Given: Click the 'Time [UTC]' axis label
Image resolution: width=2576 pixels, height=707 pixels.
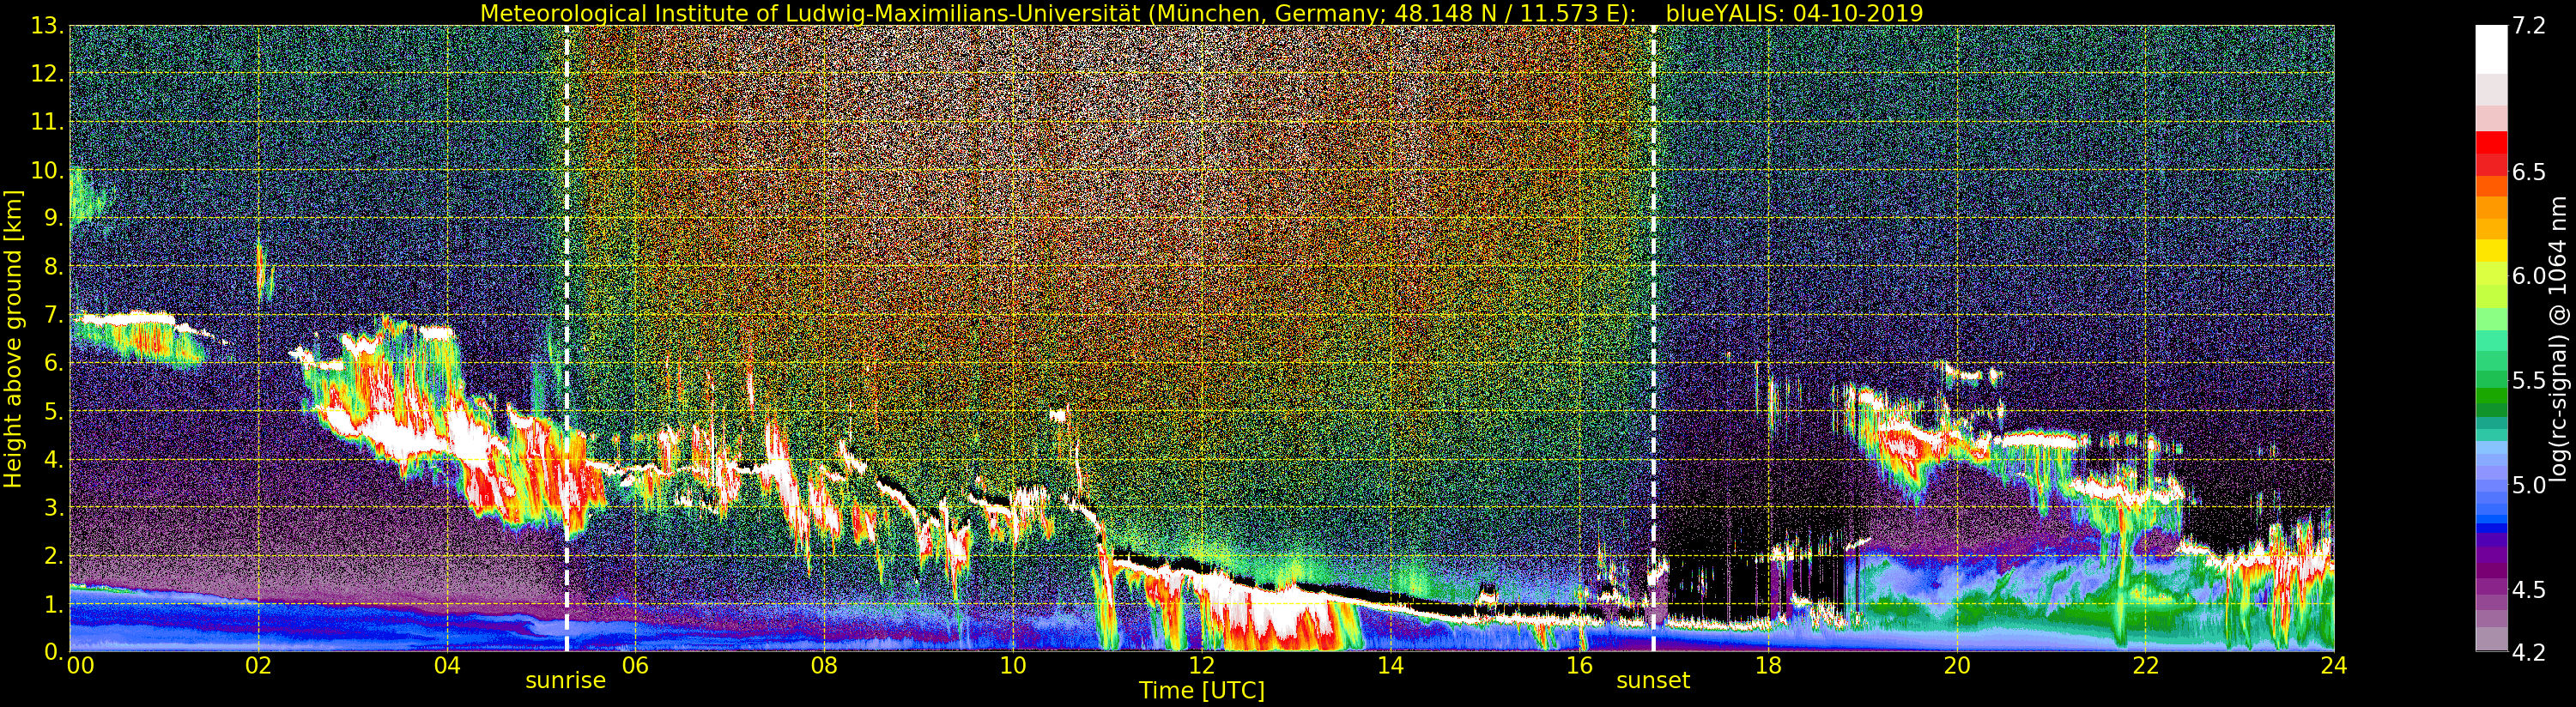Looking at the screenshot, I should [x=1202, y=691].
